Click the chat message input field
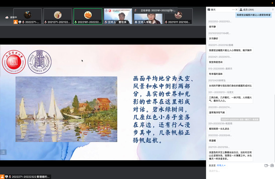This screenshot has height=179, width=275. [x=240, y=171]
